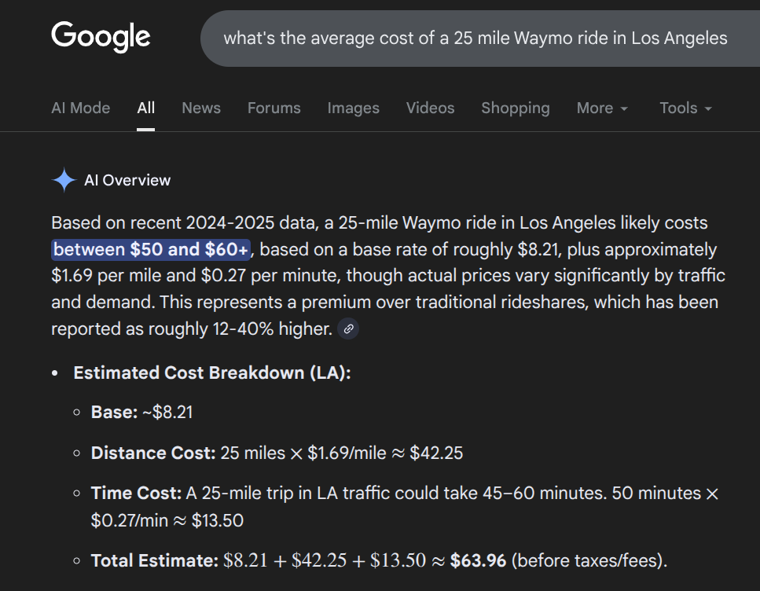This screenshot has width=760, height=591.
Task: Click the "AI Overview" heading label
Action: 127,181
